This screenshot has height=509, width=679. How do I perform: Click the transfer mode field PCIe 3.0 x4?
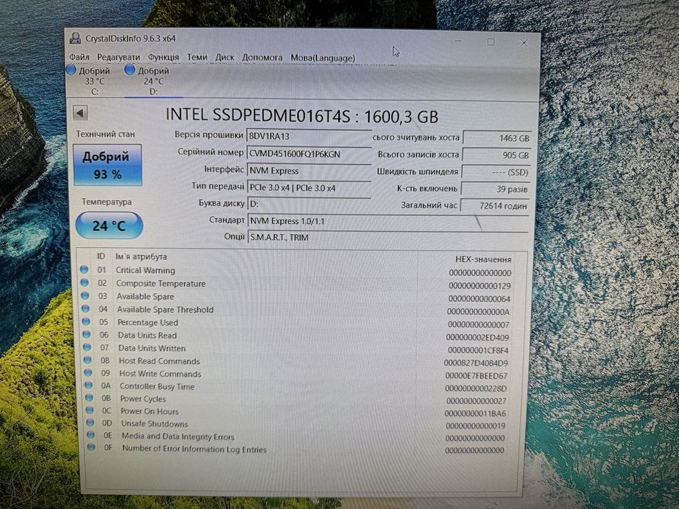(309, 188)
